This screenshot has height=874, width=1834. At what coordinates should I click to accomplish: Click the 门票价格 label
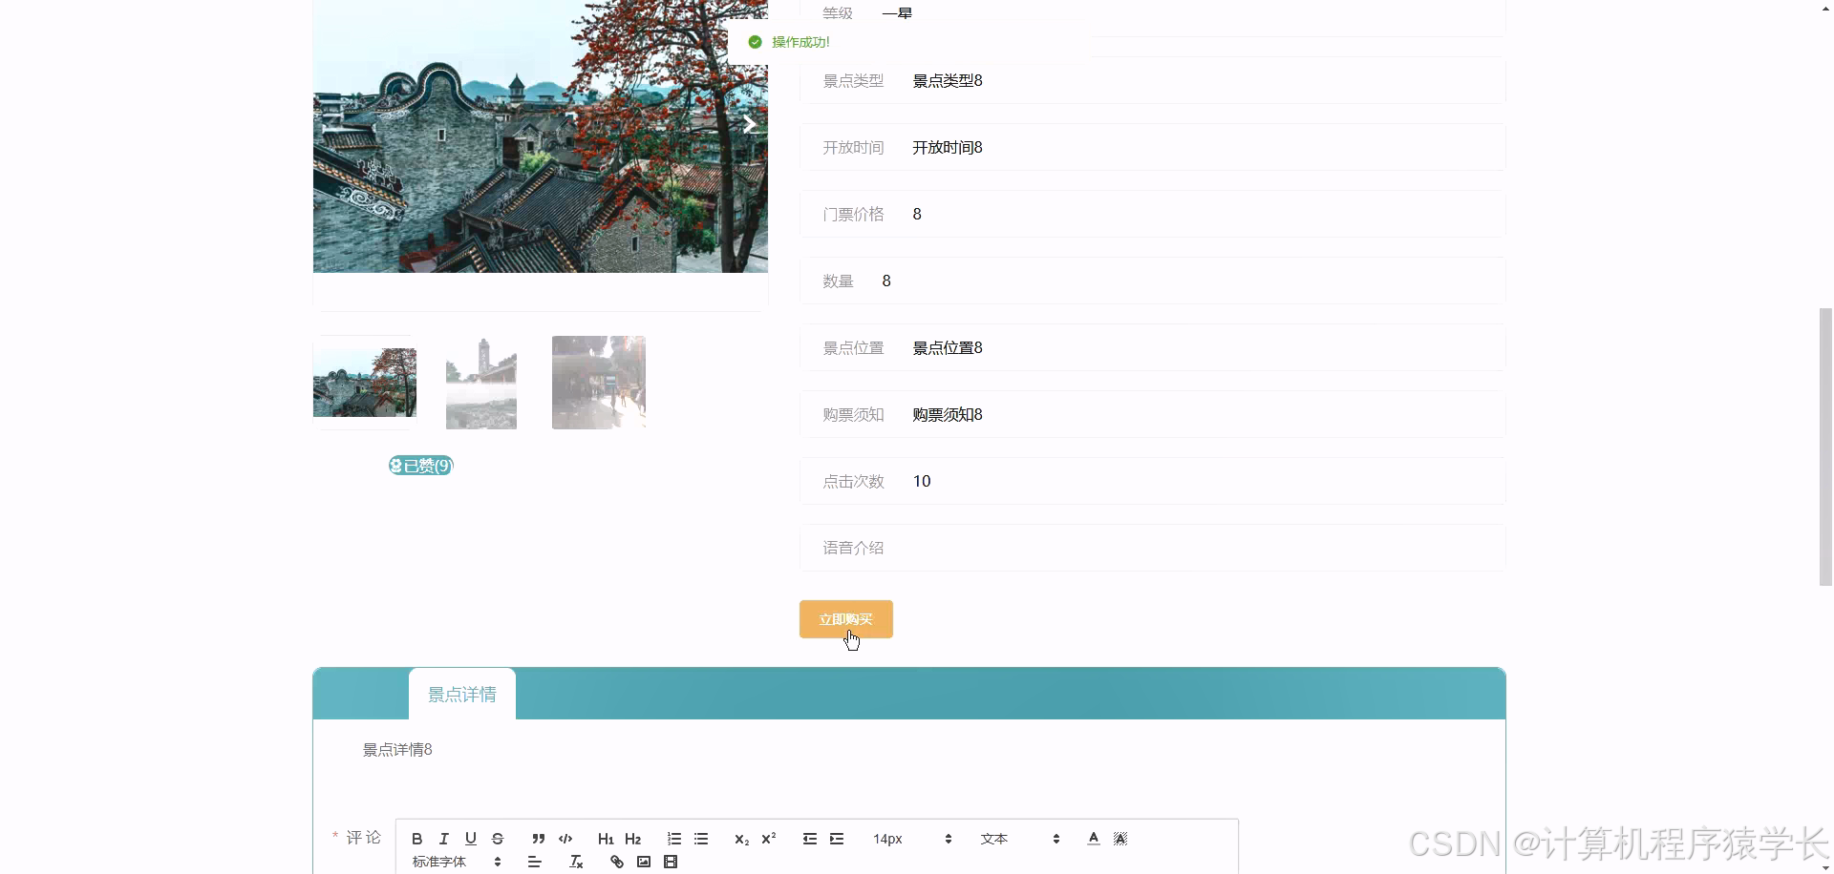point(853,215)
